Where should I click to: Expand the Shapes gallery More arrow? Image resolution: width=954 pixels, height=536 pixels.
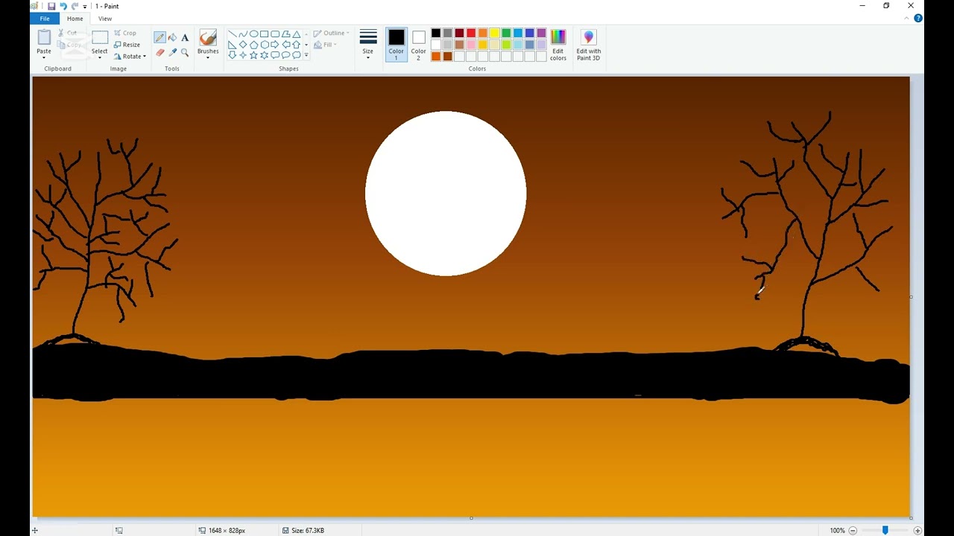tap(306, 55)
